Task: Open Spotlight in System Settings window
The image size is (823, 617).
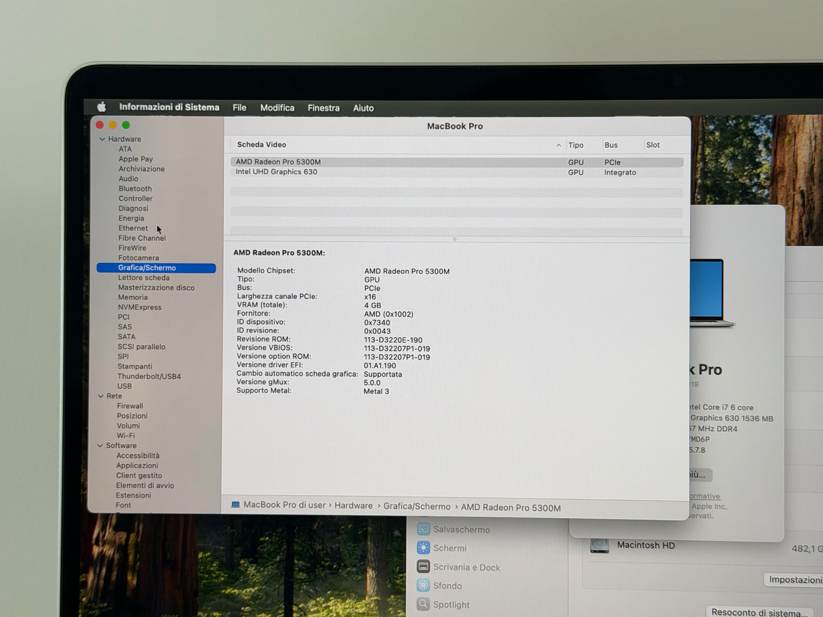Action: [443, 604]
